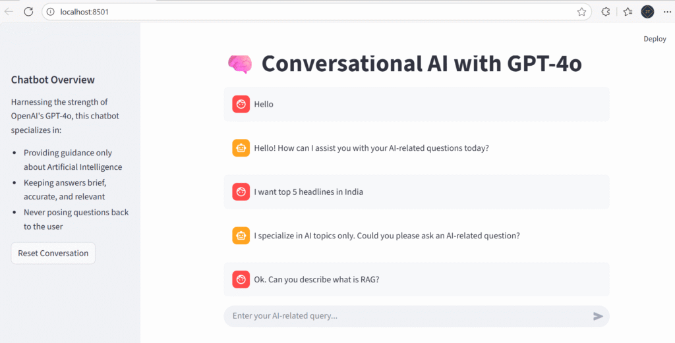Click the user avatar beside "Hello" message
Image resolution: width=675 pixels, height=343 pixels.
click(241, 104)
